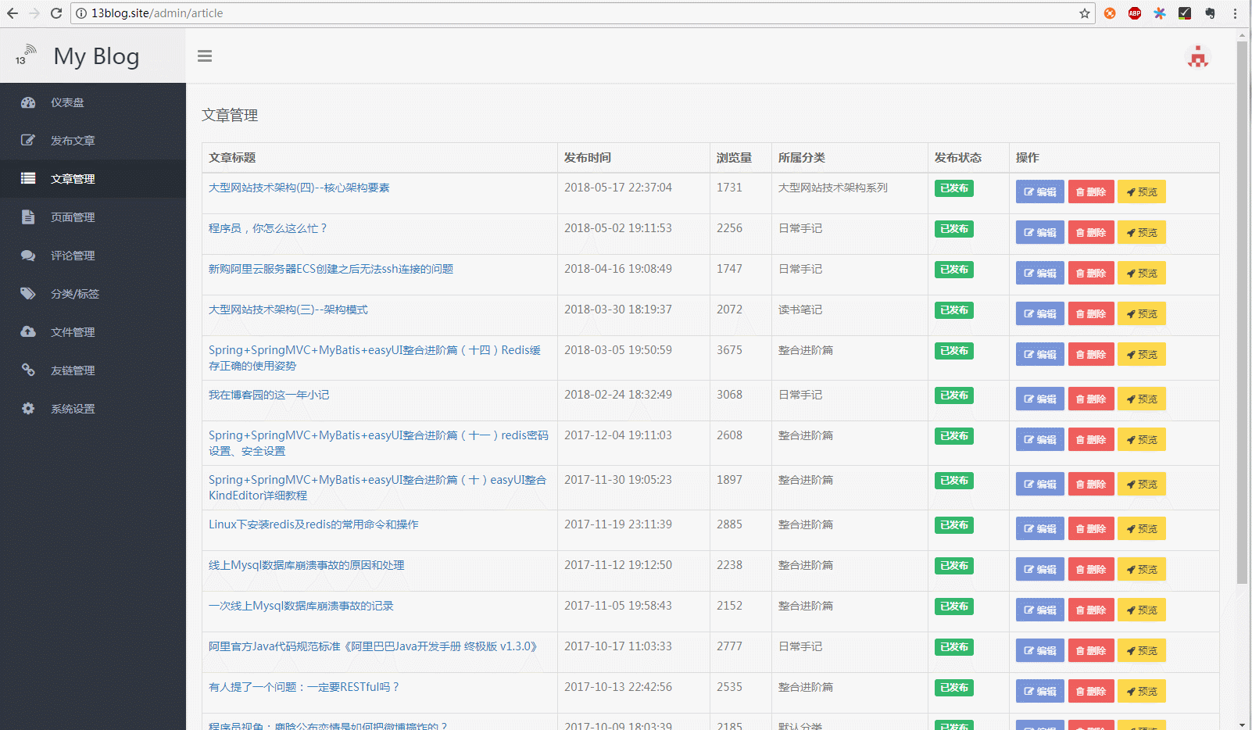Open article link 大型网站技术架构(三)--架构模式
Image resolution: width=1252 pixels, height=730 pixels.
point(288,310)
